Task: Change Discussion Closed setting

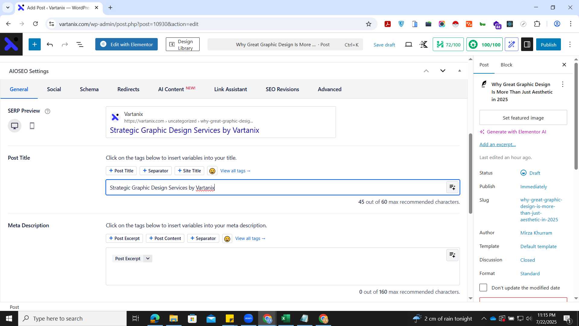Action: tap(527, 260)
